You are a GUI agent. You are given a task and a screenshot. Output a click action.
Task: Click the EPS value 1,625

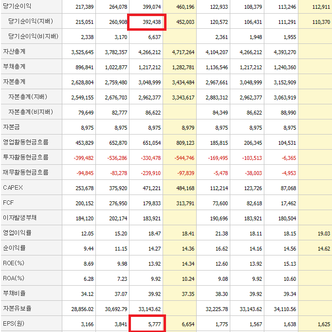tap(324, 324)
